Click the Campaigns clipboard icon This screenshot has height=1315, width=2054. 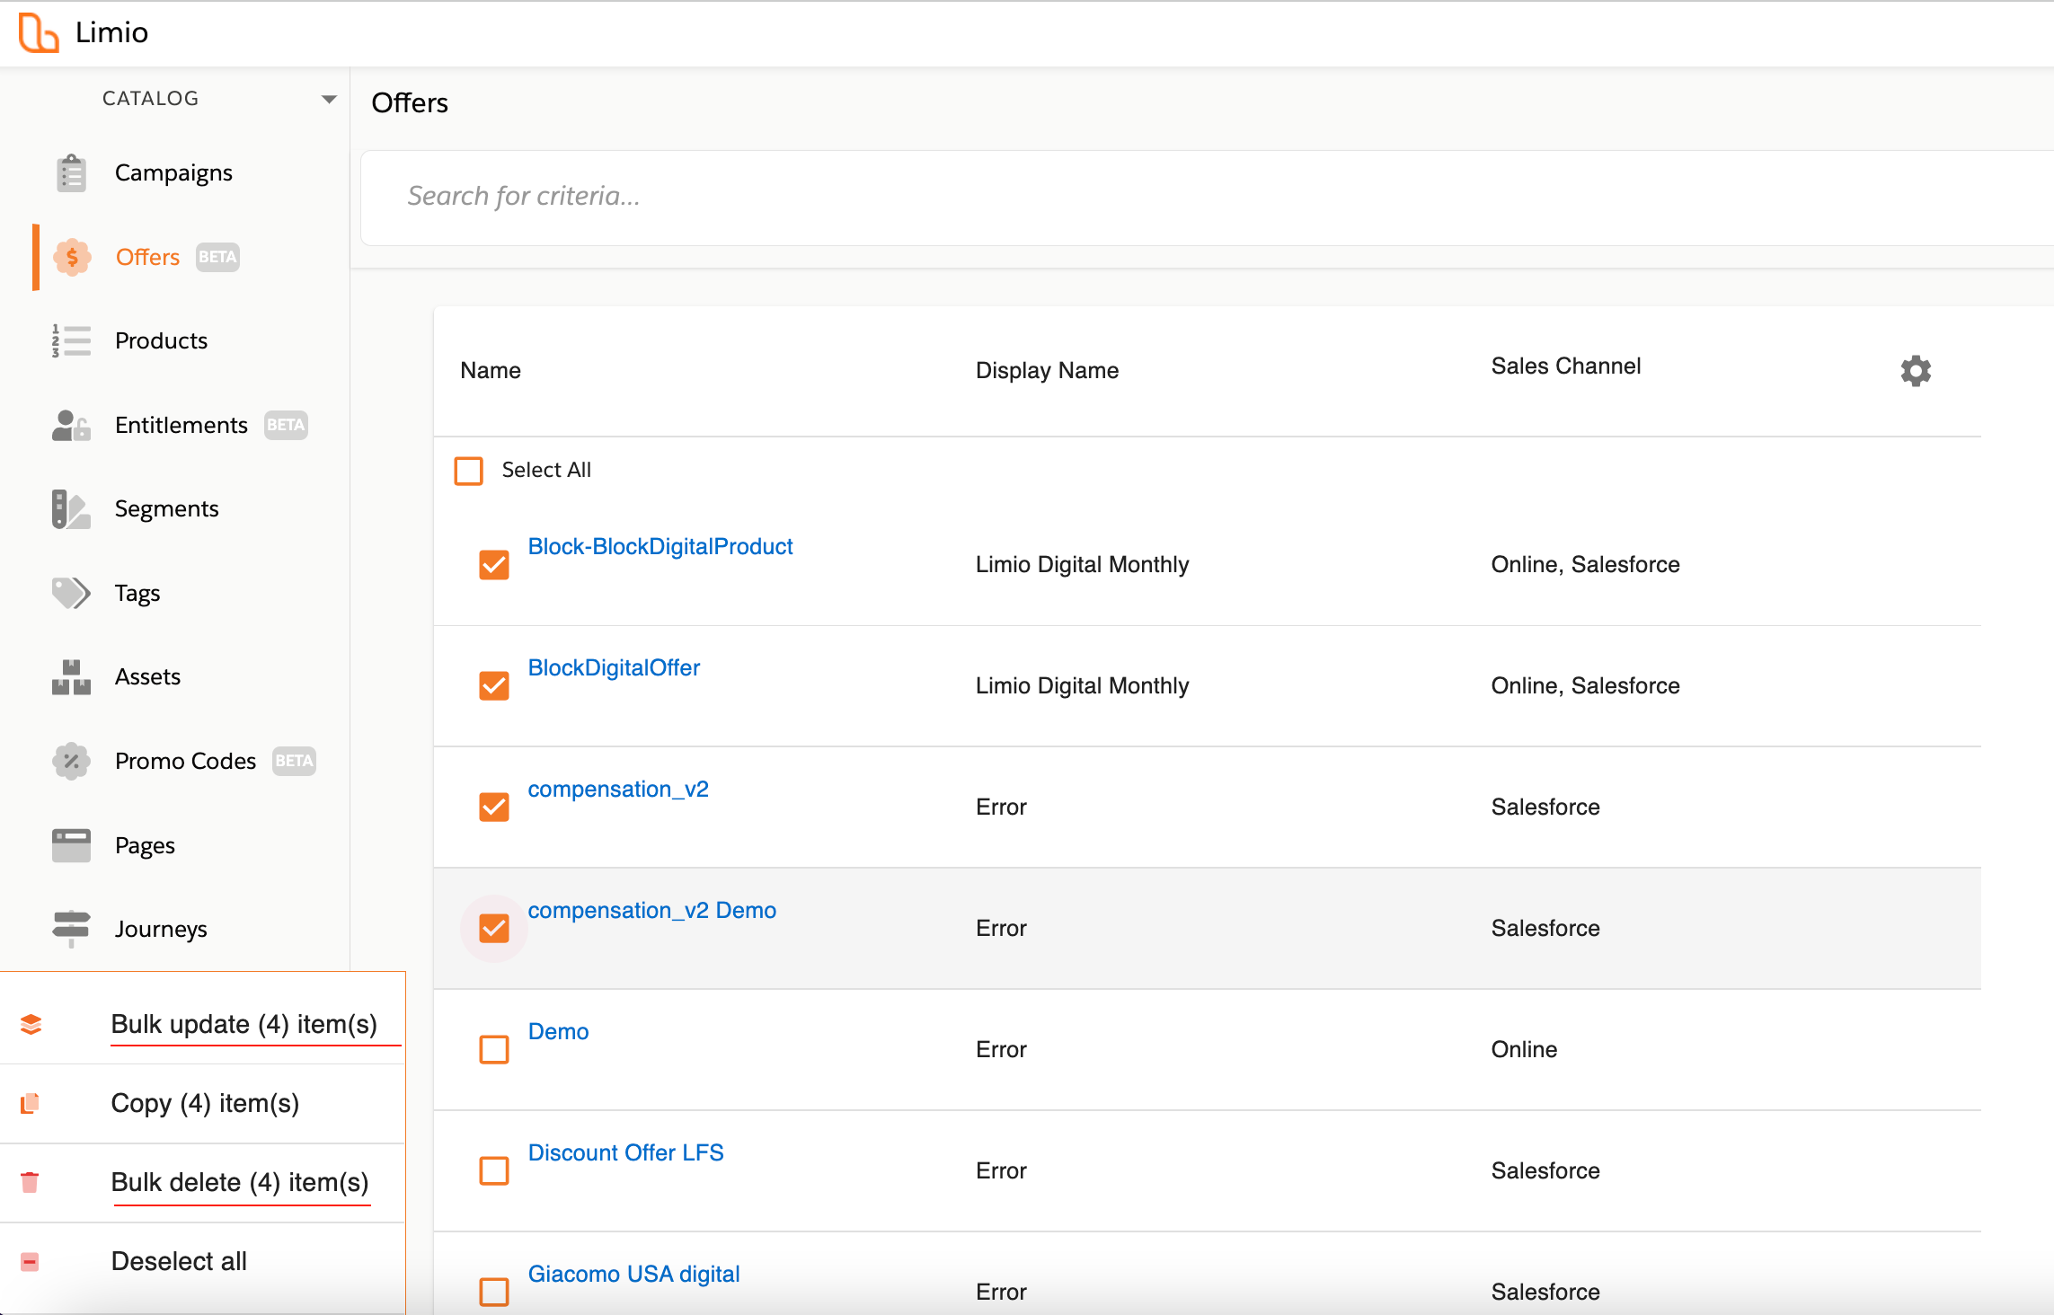pos(71,173)
